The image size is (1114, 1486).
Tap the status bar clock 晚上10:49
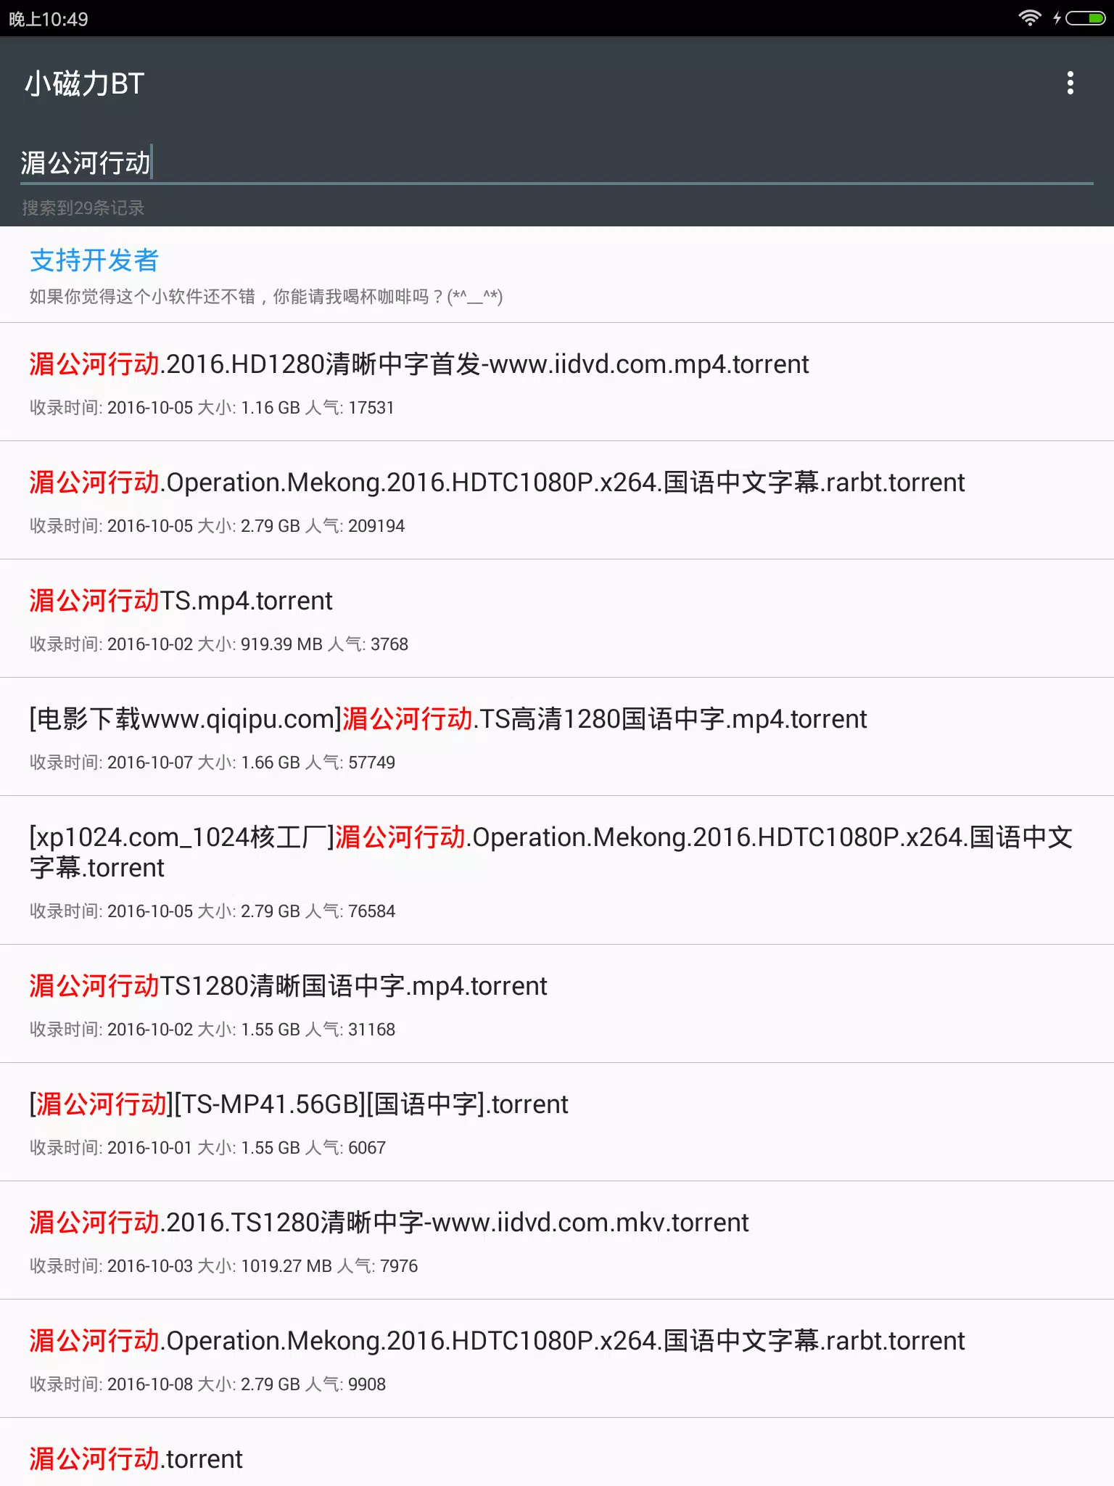49,19
